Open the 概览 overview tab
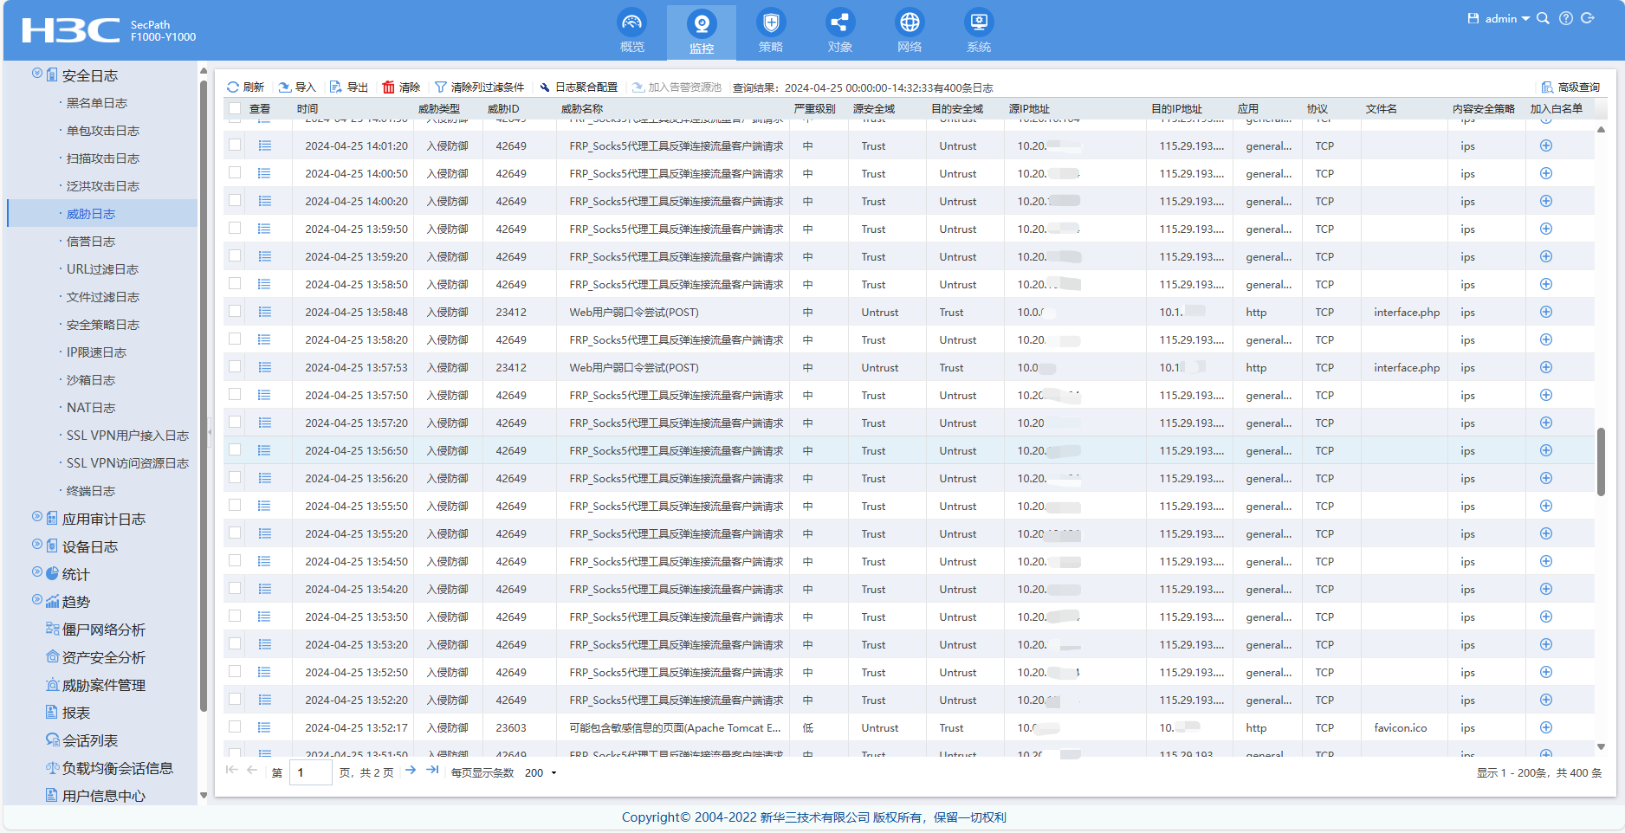The image size is (1625, 833). coord(632,32)
